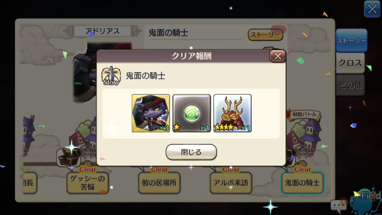Choose the アルボ来訪 stage
382x215 pixels.
click(x=231, y=183)
